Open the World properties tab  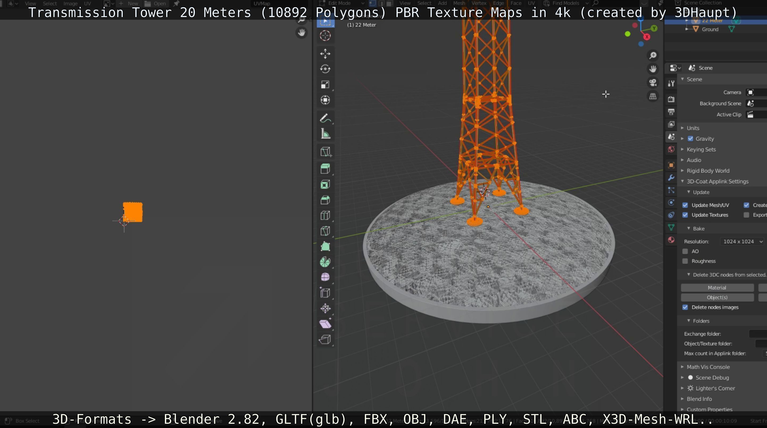click(671, 149)
